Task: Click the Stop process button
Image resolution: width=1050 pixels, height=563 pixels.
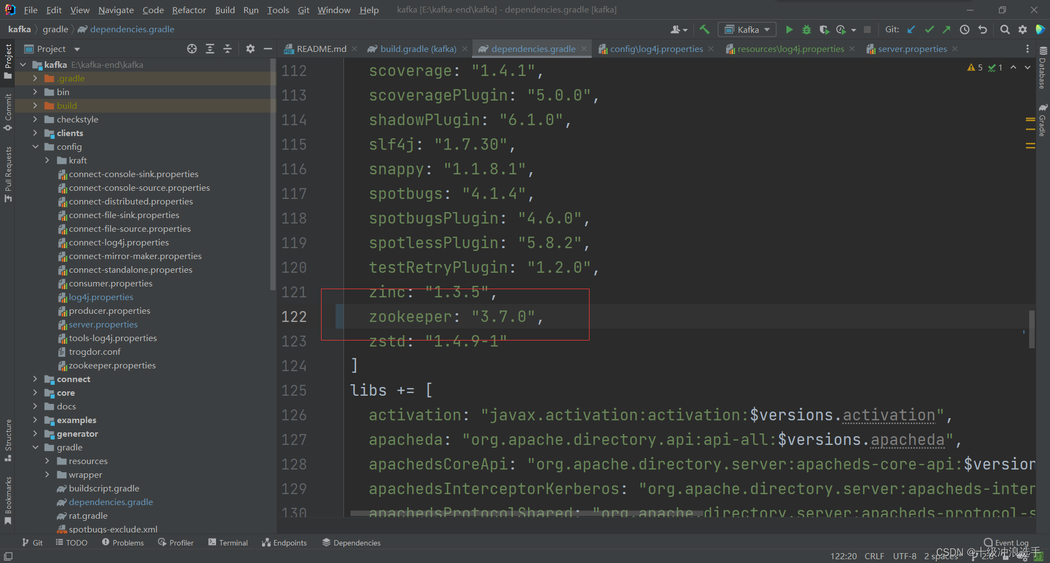Action: point(867,30)
